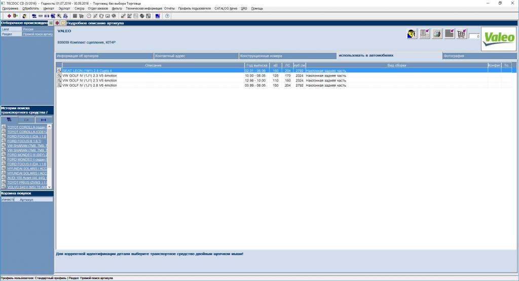Screen dimensions: 519x281
Task: Sort table by the Описание column header
Action: click(153, 65)
